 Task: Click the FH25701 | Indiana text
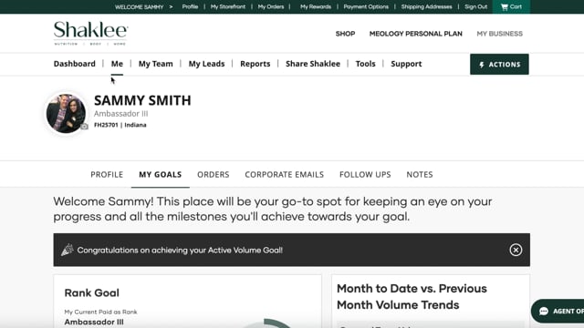tap(120, 125)
